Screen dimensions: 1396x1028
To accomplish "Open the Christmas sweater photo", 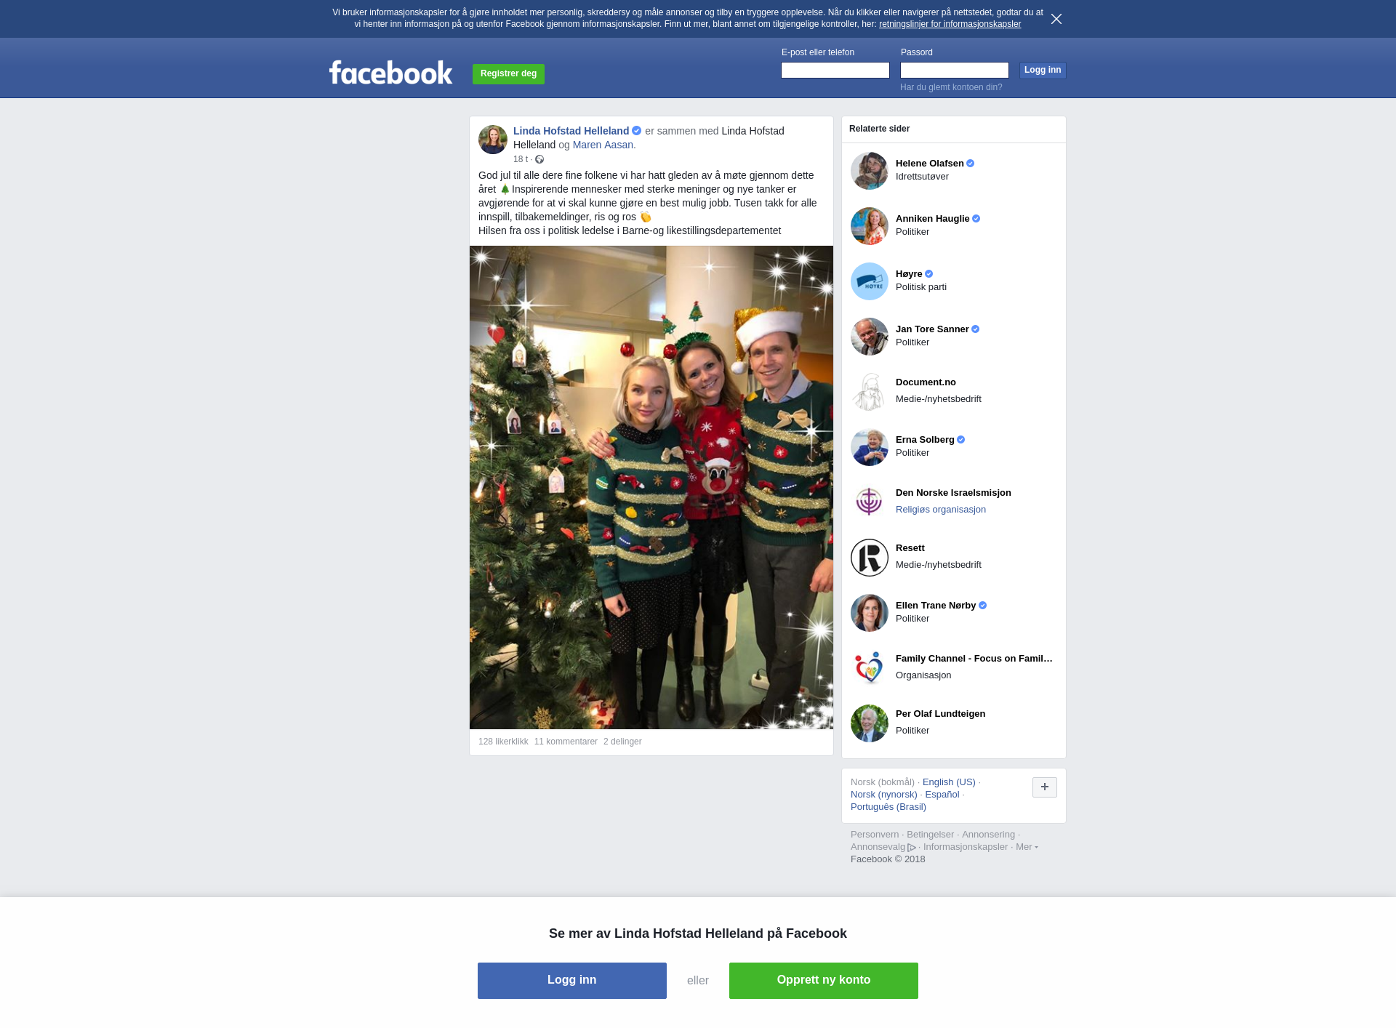I will 651,487.
